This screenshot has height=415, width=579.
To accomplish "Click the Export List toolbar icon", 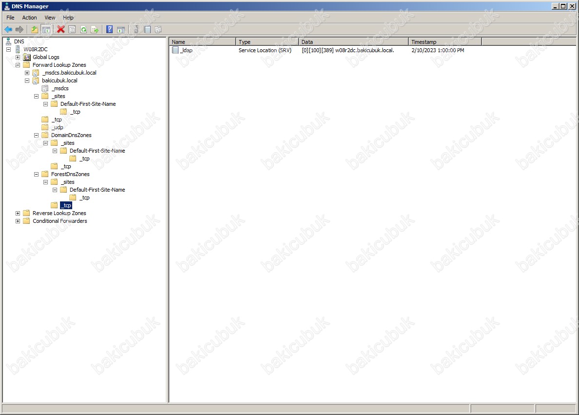I will [95, 30].
